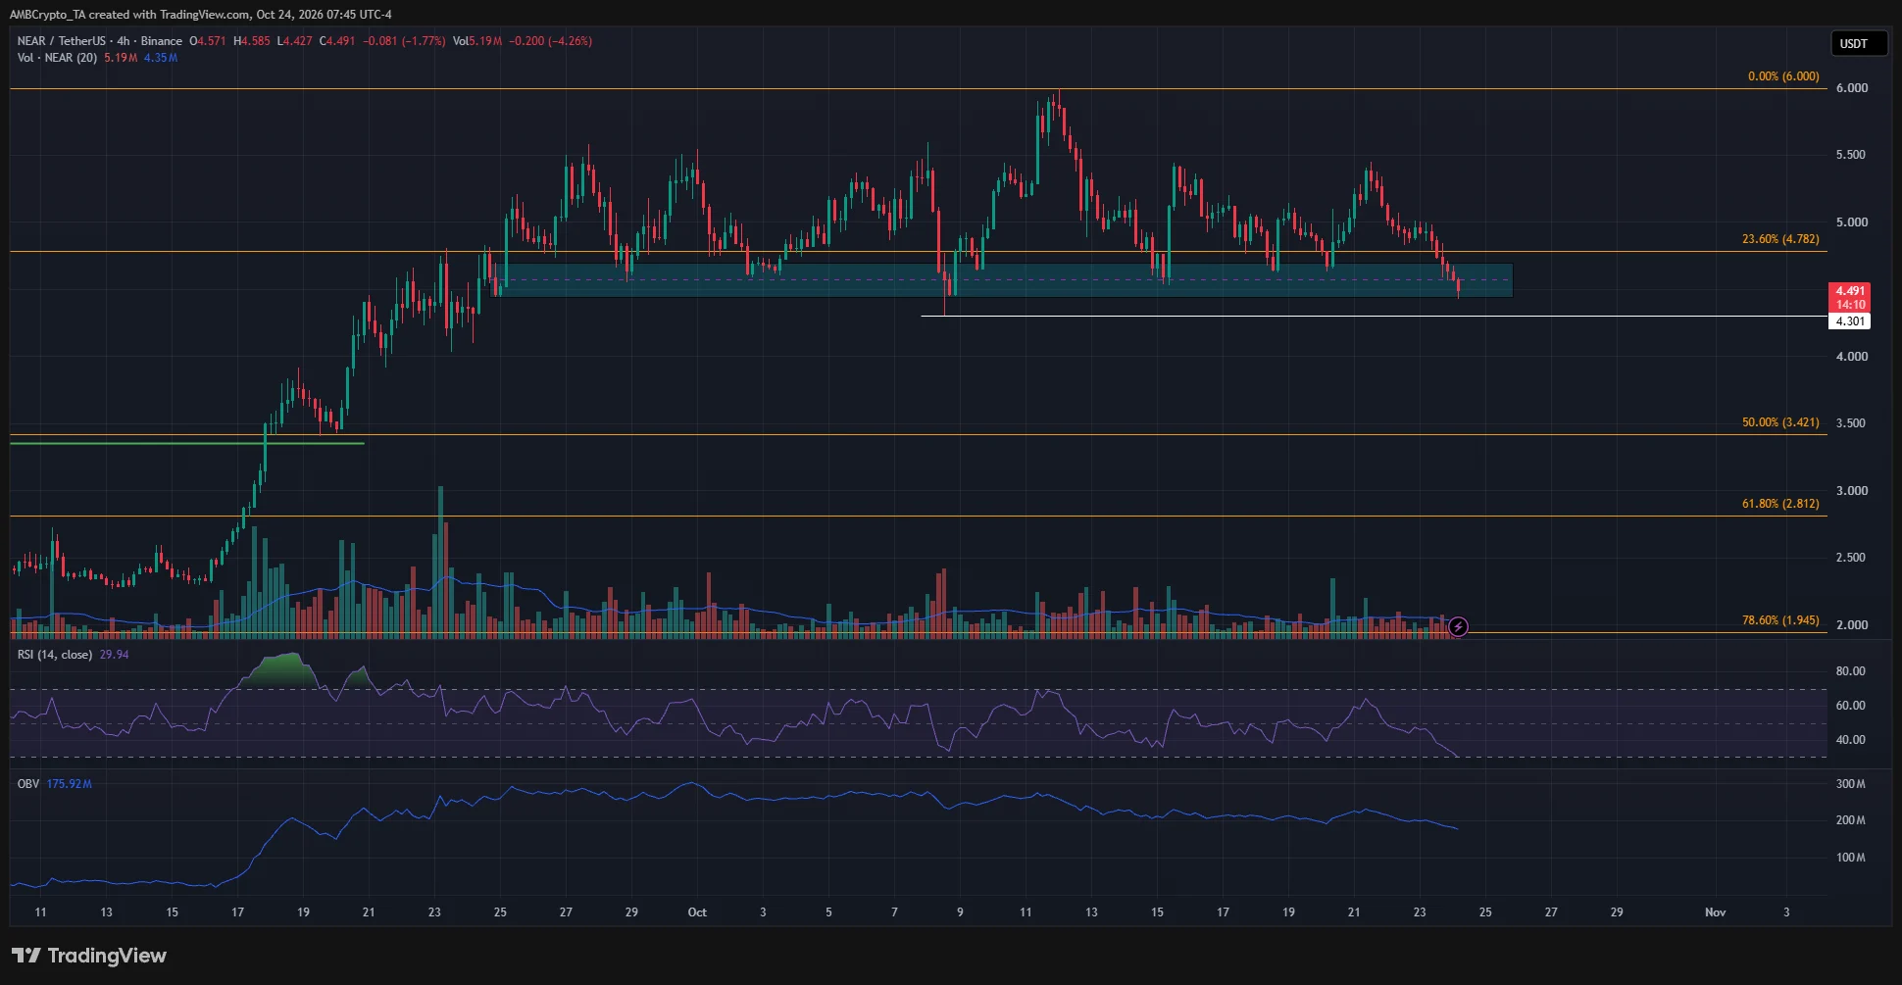
Task: Click the 61.80% (2.812) Fibonacci label
Action: 1780,504
